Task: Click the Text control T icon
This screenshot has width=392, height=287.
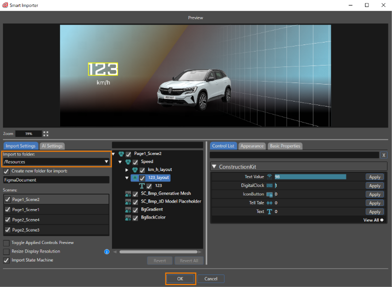Action: pos(269,212)
